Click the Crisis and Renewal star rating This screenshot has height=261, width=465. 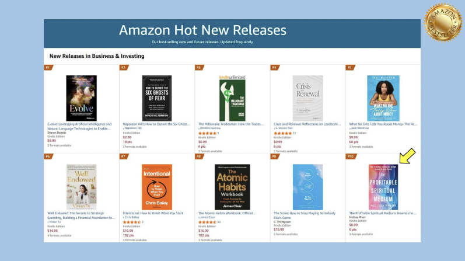pos(284,134)
